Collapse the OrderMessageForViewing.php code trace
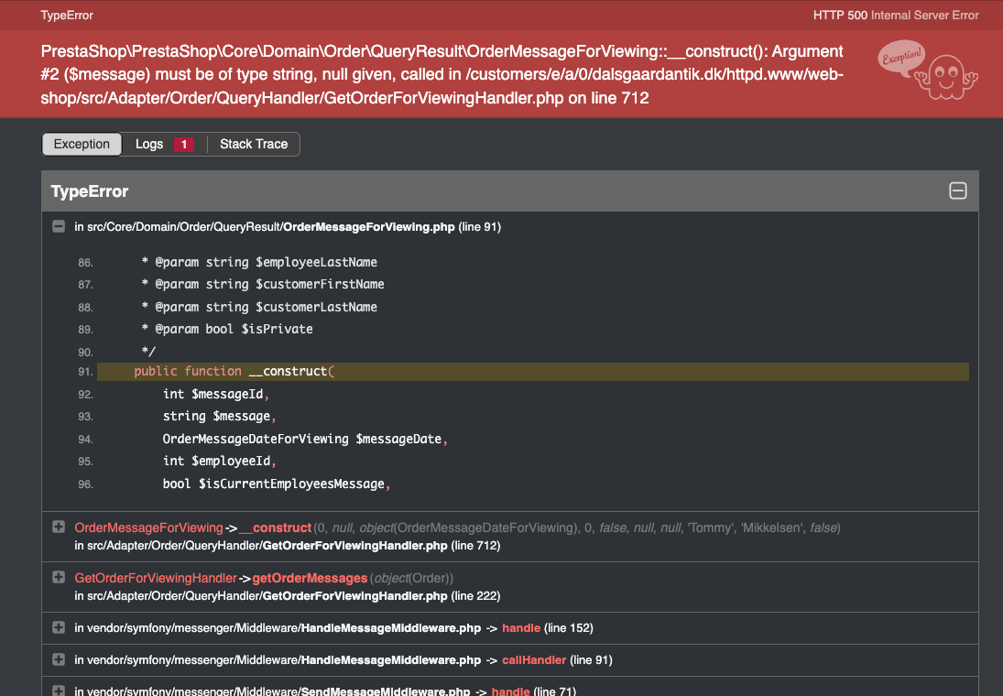Image resolution: width=1003 pixels, height=696 pixels. pyautogui.click(x=59, y=226)
